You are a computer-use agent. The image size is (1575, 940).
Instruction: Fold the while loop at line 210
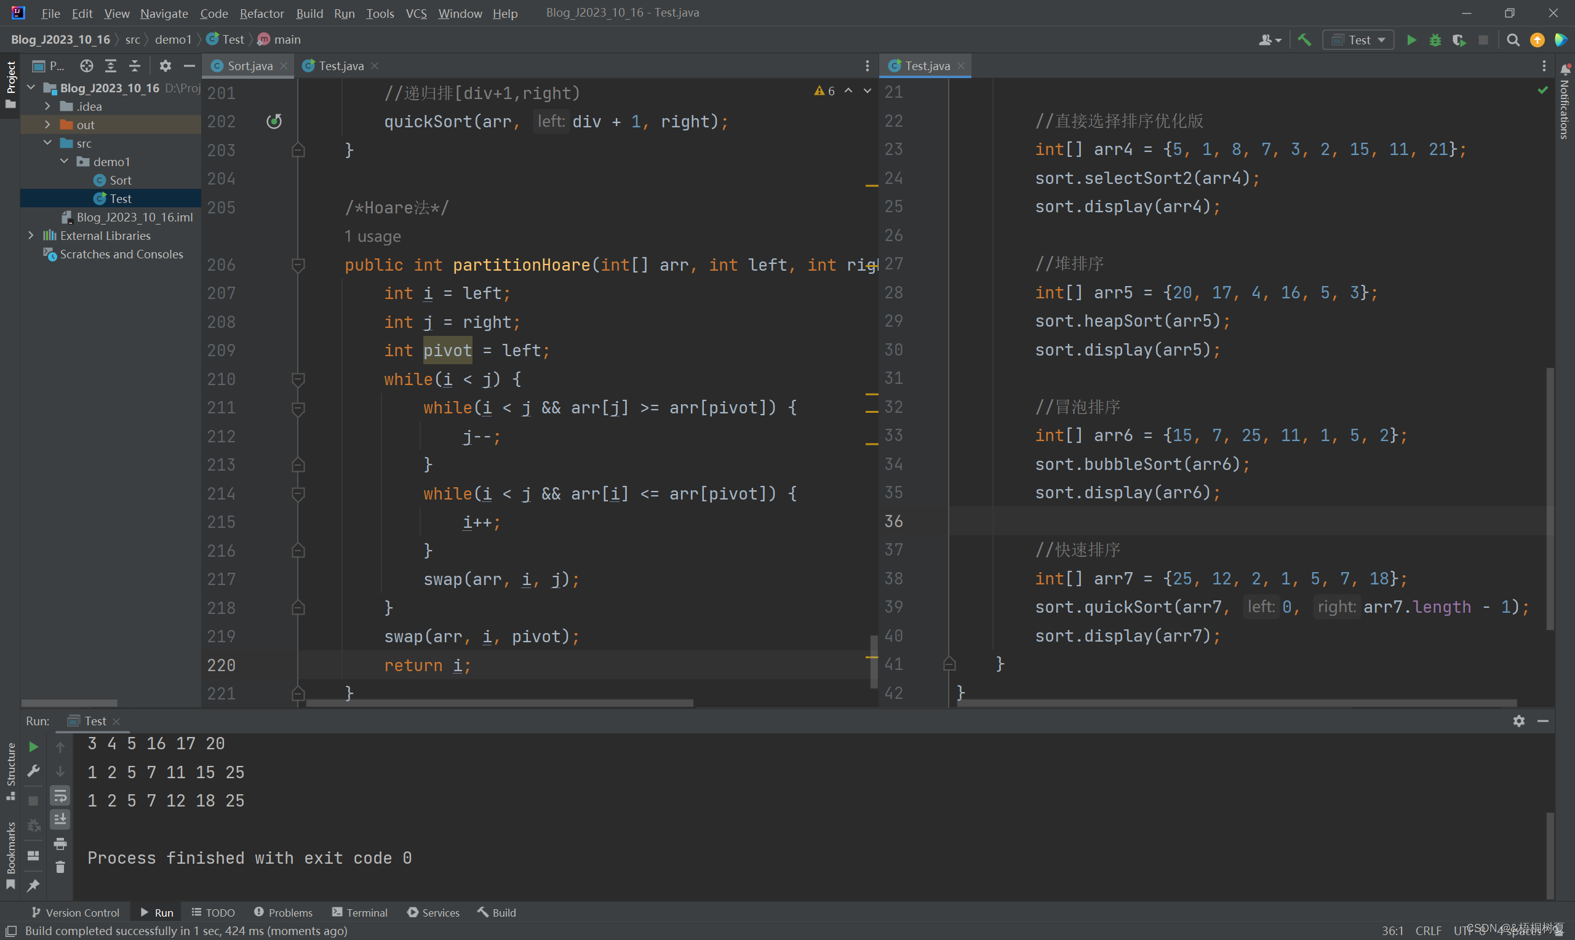(x=298, y=380)
